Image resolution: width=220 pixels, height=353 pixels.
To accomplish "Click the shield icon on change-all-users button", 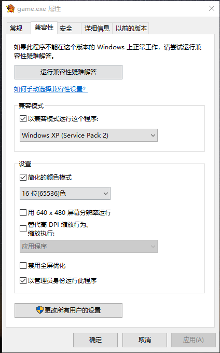I will click(x=40, y=310).
